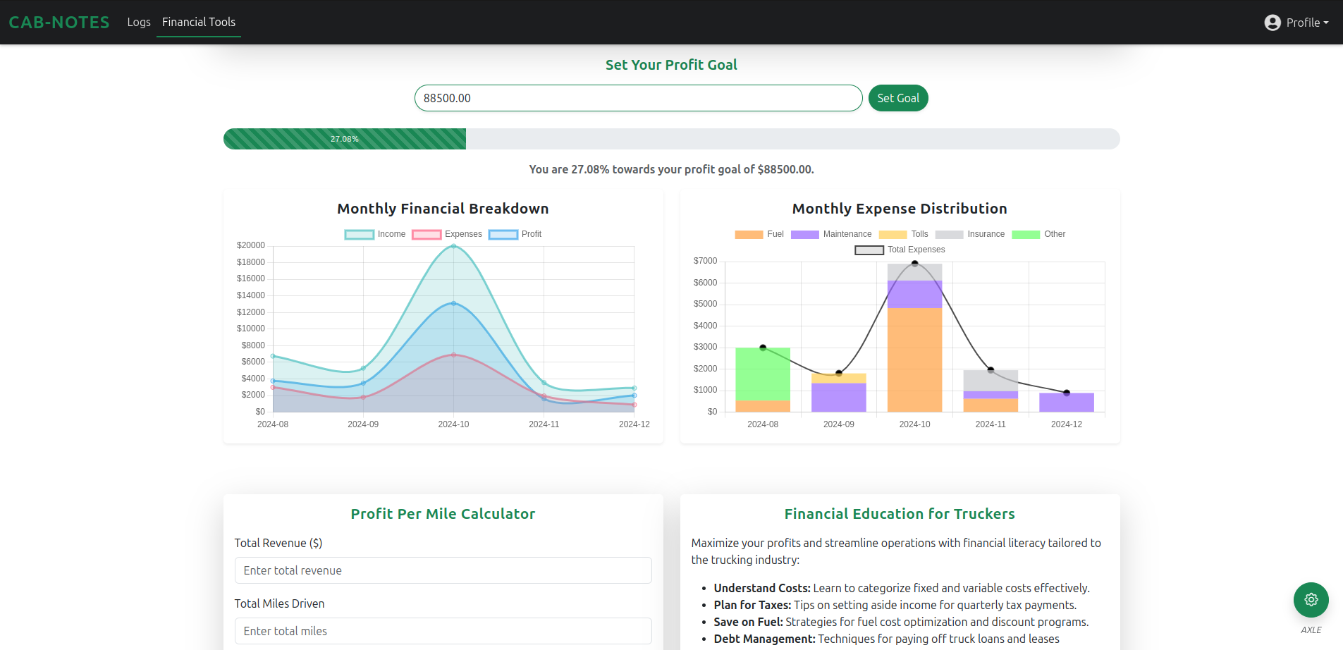The image size is (1343, 650).
Task: Click the 2024-11 grey Insurance bar segment
Action: coord(991,381)
